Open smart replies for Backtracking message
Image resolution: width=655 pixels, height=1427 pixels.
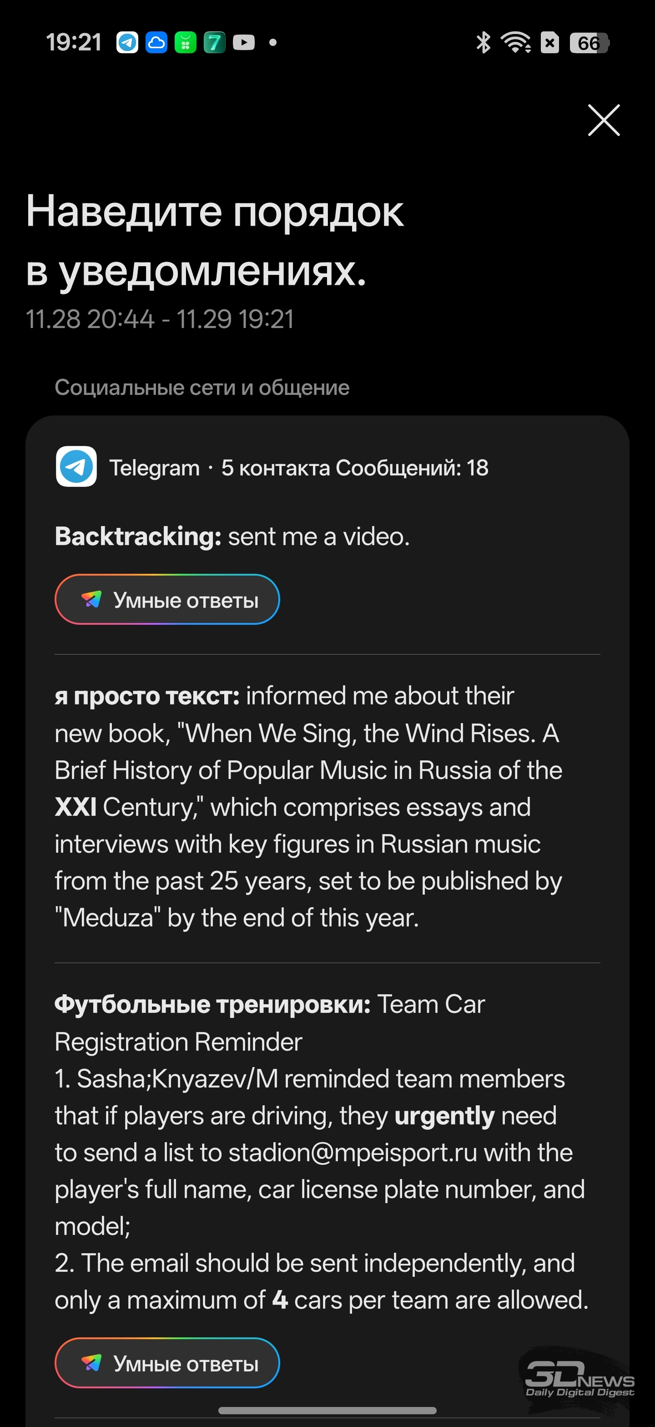coord(167,599)
